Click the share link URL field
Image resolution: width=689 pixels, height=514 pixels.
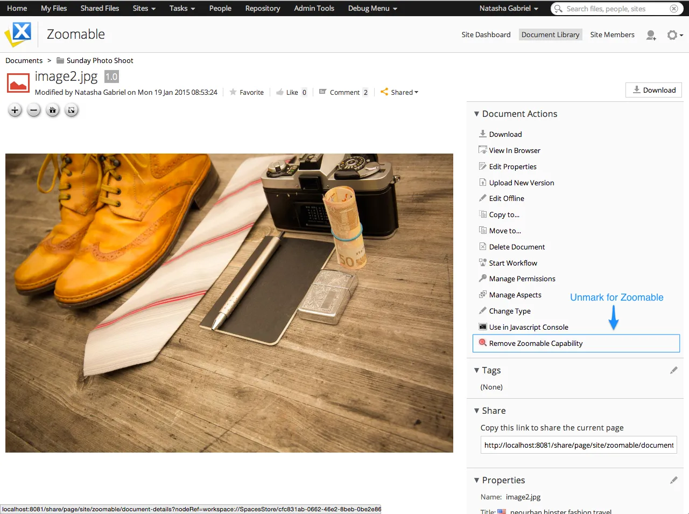click(x=578, y=445)
